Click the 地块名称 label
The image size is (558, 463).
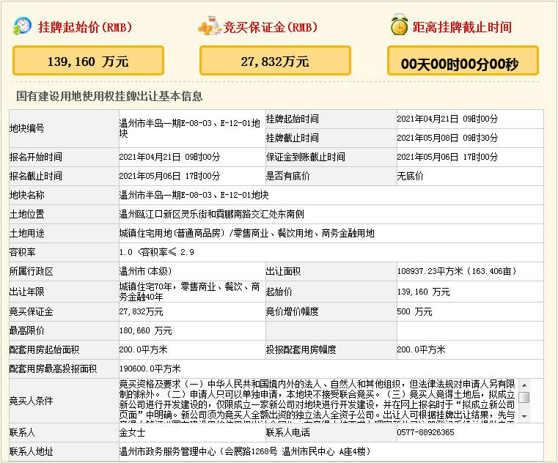point(26,195)
